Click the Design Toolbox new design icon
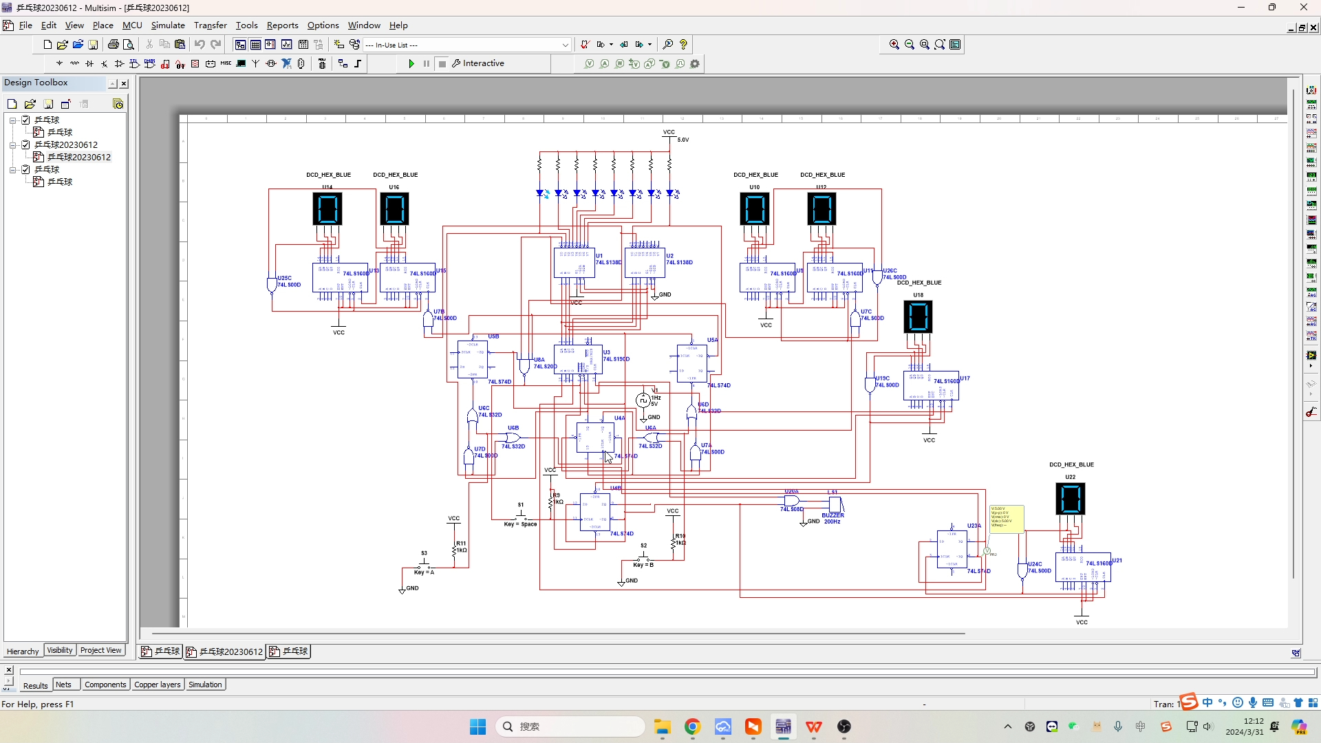This screenshot has height=743, width=1321. pos(12,104)
